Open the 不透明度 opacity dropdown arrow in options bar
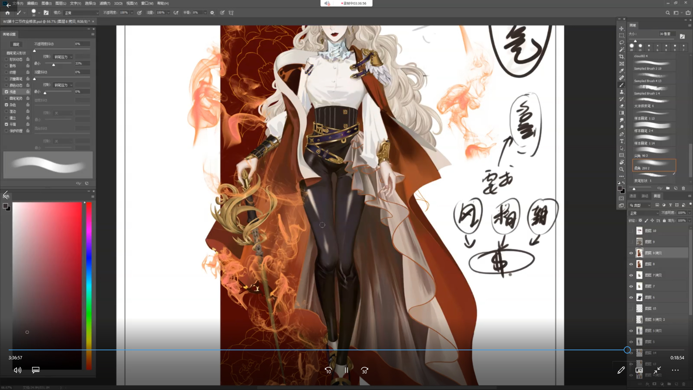This screenshot has width=693, height=390. click(x=132, y=13)
